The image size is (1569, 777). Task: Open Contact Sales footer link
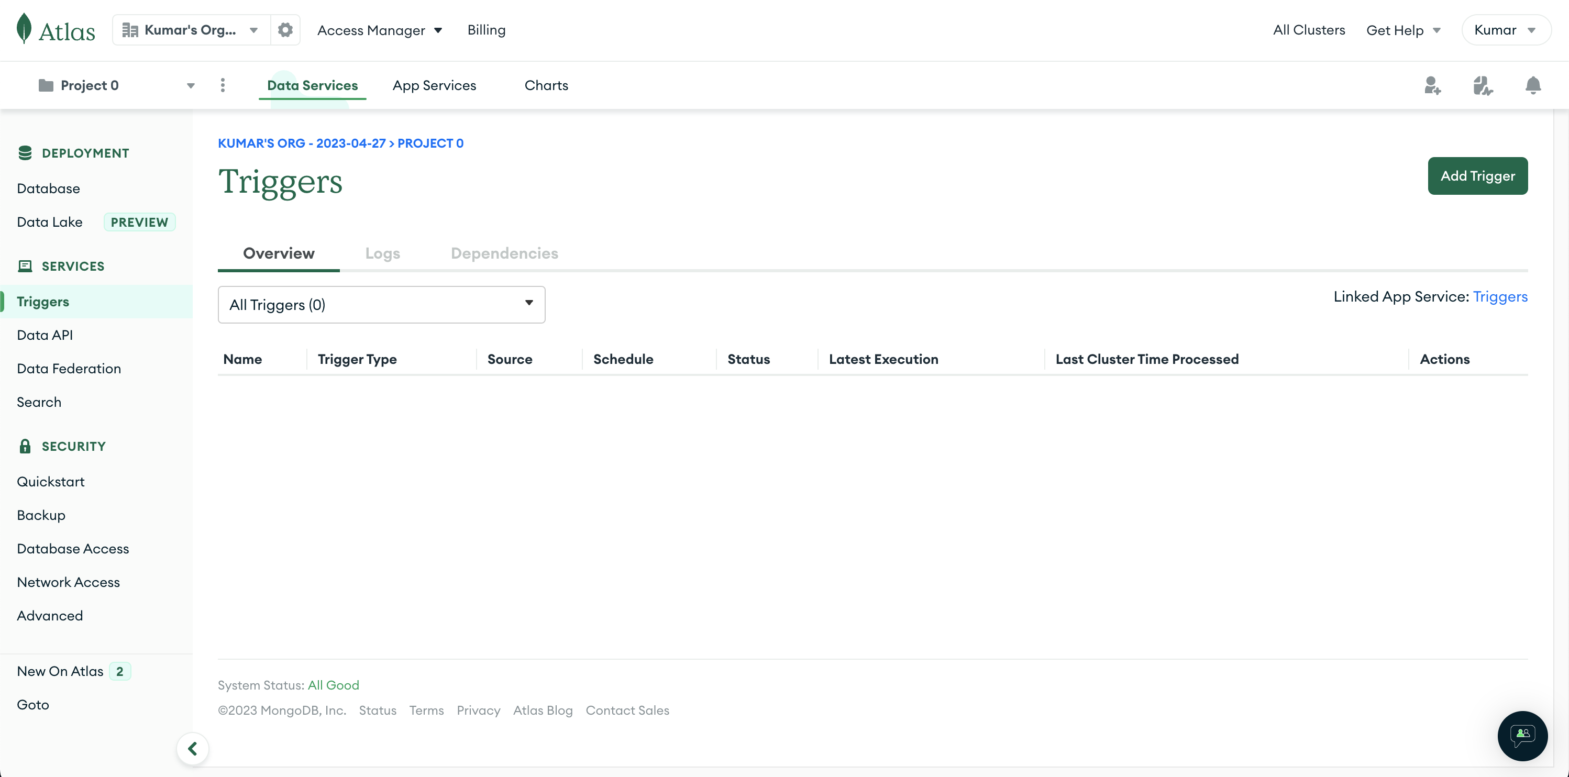[x=627, y=710]
